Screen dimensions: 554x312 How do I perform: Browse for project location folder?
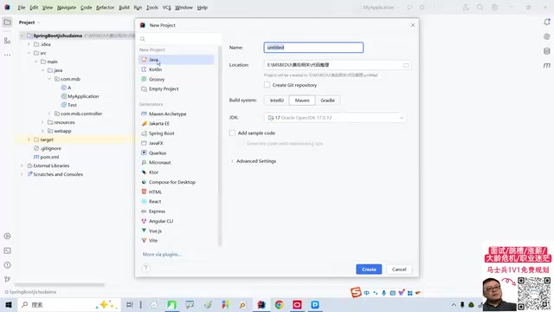(406, 65)
